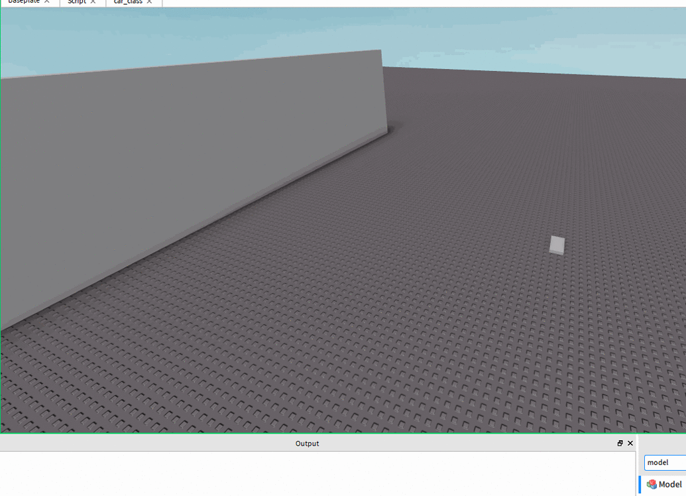
Task: Click the model search input field
Action: coord(663,462)
